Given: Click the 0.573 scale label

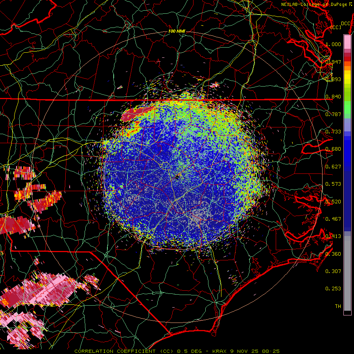Looking at the screenshot, I should pos(333,184).
